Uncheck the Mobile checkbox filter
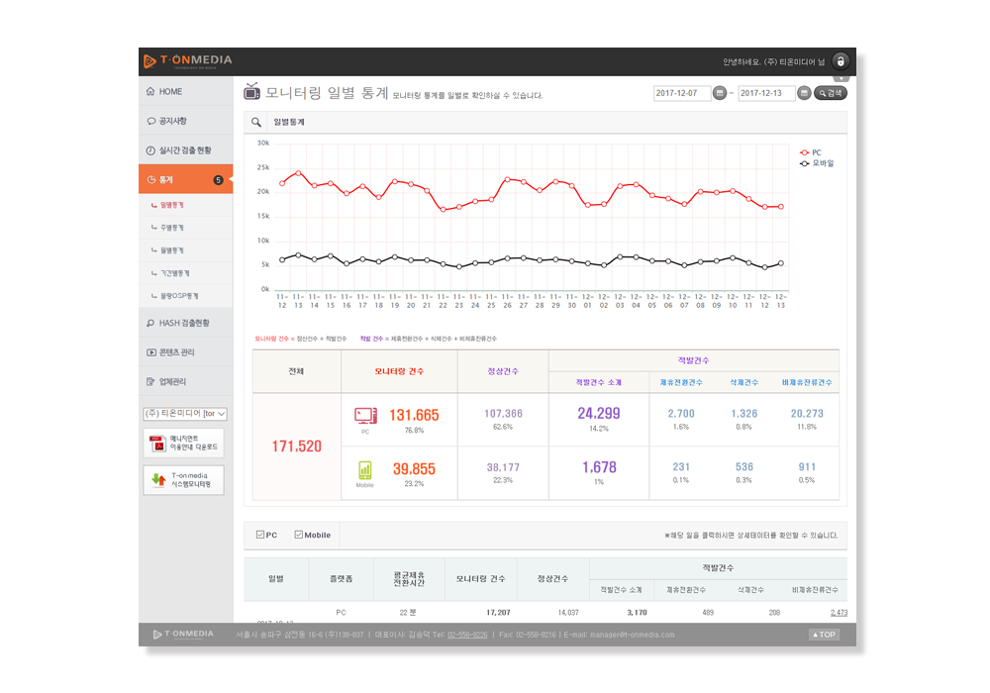 pos(299,535)
